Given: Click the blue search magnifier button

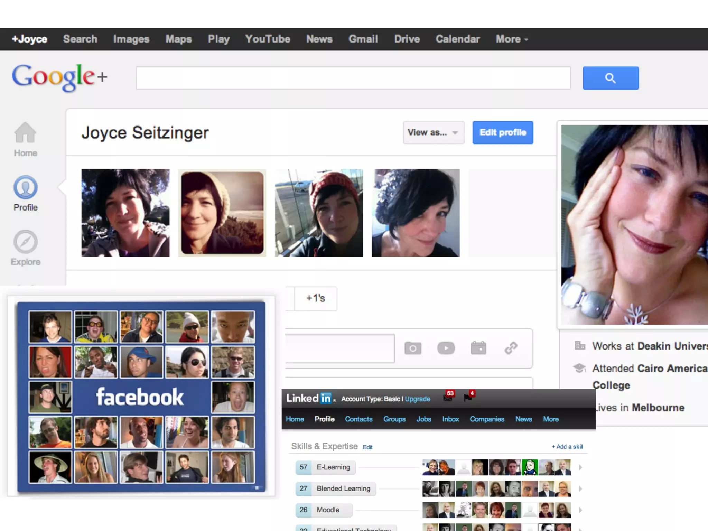Looking at the screenshot, I should pos(611,78).
